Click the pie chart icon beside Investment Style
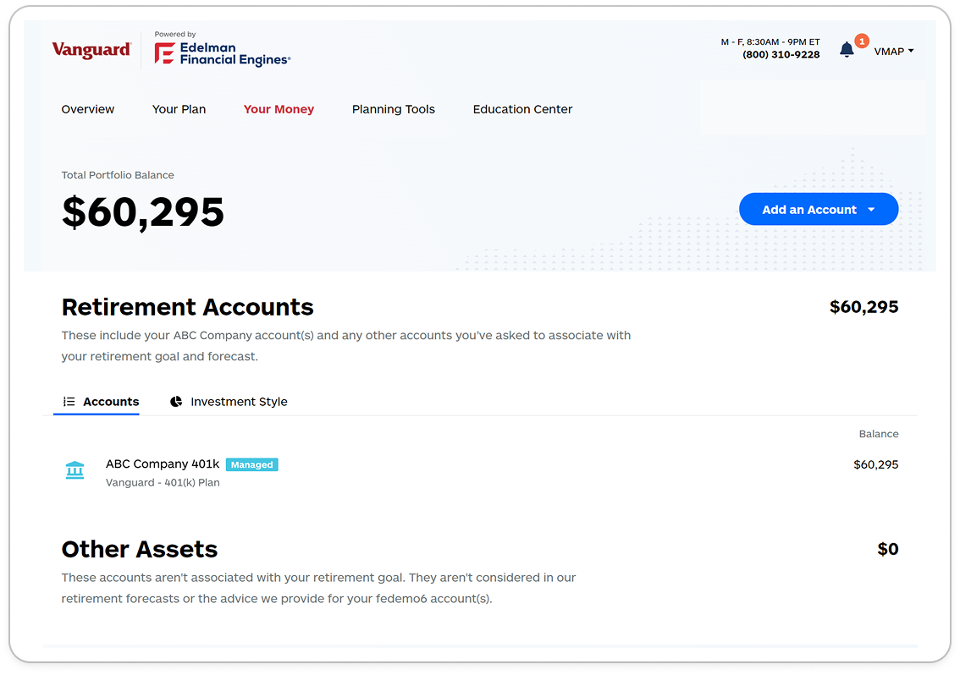 176,402
